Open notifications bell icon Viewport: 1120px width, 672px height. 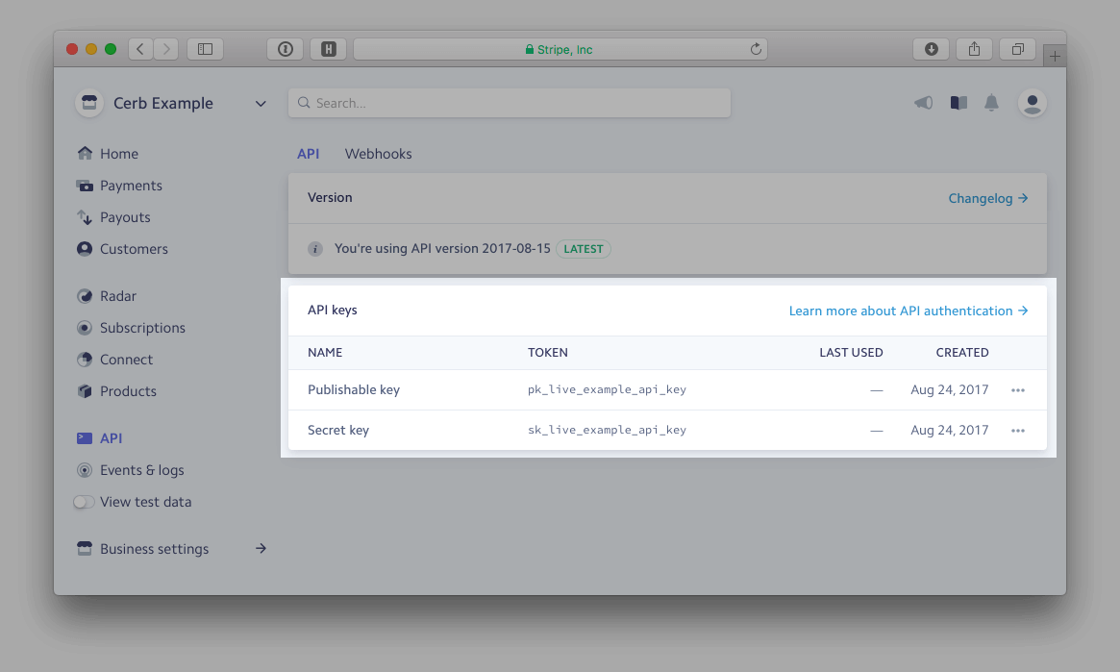click(x=991, y=103)
